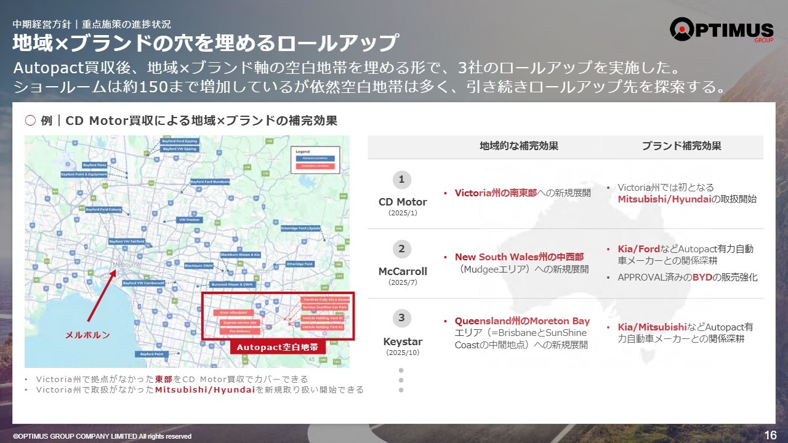Click the number 3 circle badge for Keystar
788x443 pixels.
(x=401, y=318)
